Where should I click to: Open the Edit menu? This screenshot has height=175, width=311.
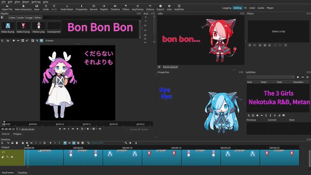click(10, 2)
